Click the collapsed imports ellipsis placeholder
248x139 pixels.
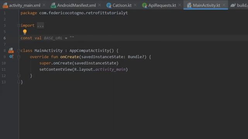(x=40, y=25)
